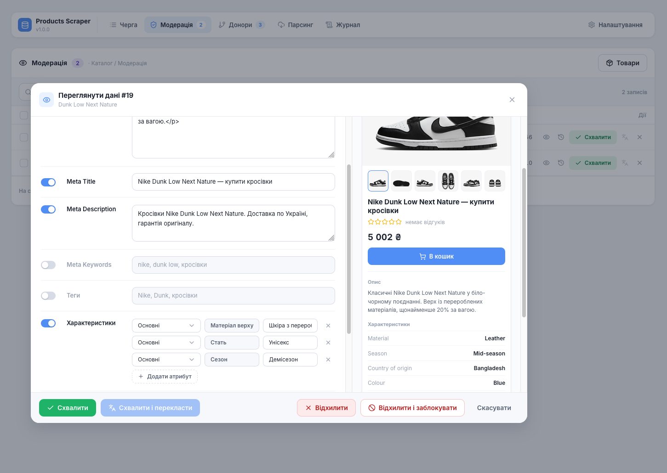Remove the Сезон attribute row

(328, 360)
